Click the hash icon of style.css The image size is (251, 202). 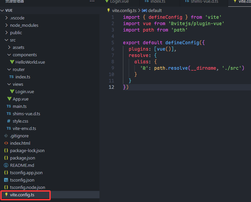click(9, 121)
